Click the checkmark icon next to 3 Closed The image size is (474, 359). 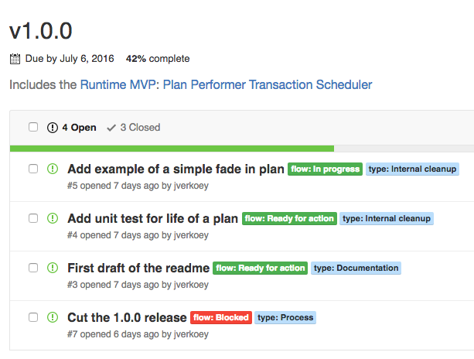(x=111, y=128)
